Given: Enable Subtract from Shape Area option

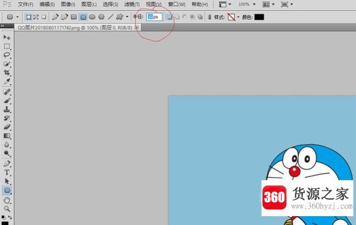Looking at the screenshot, I should 185,17.
